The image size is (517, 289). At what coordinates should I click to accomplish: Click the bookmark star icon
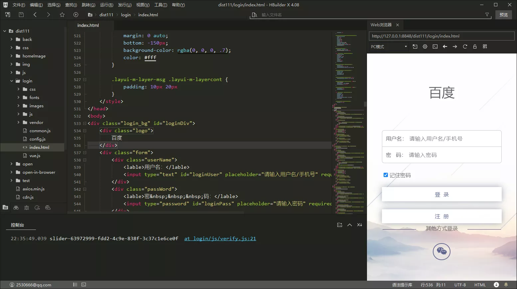click(62, 15)
